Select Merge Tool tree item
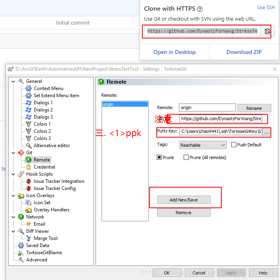 [x=46, y=238]
